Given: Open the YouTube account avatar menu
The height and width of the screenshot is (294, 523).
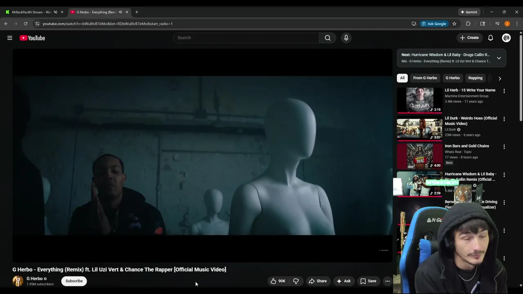Looking at the screenshot, I should point(506,38).
